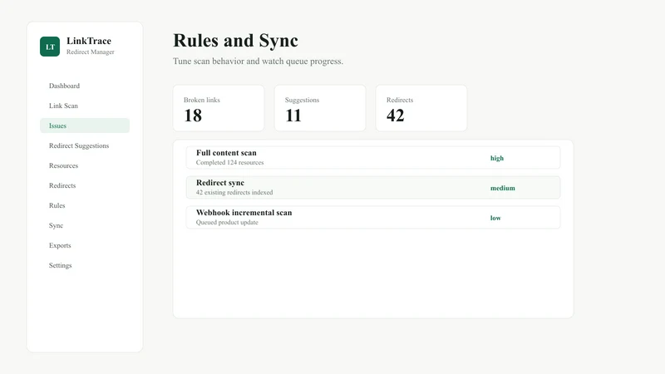The image size is (665, 374).
Task: Click '42 existing redirects indexed' text
Action: point(234,192)
